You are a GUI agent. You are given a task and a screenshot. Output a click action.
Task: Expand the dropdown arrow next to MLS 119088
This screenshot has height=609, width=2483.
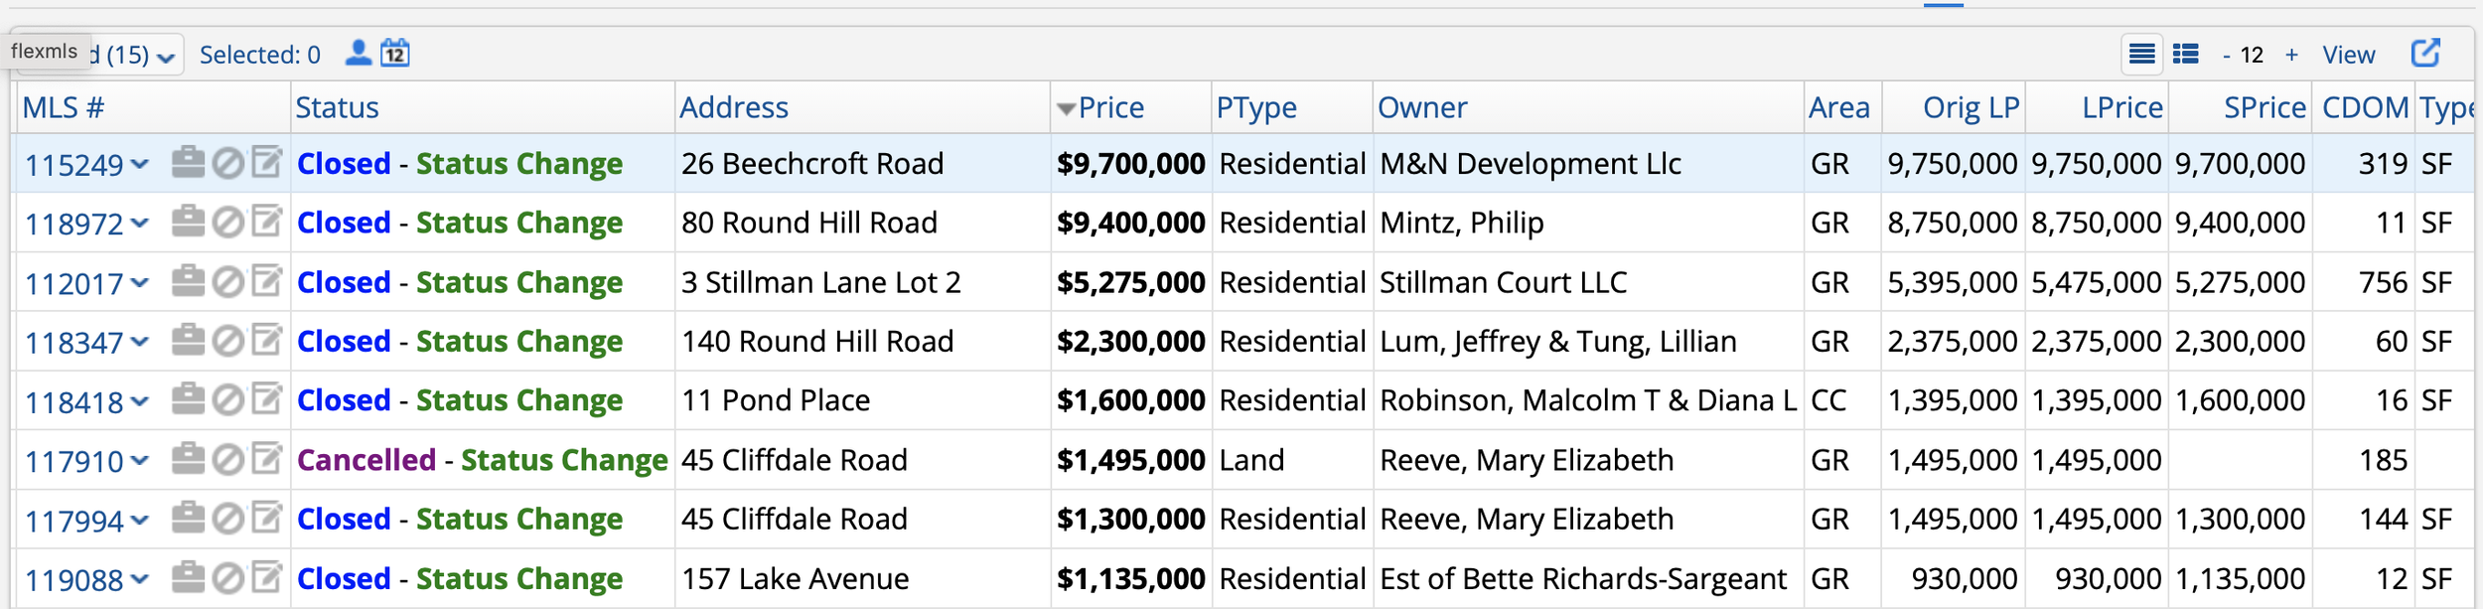tap(140, 578)
